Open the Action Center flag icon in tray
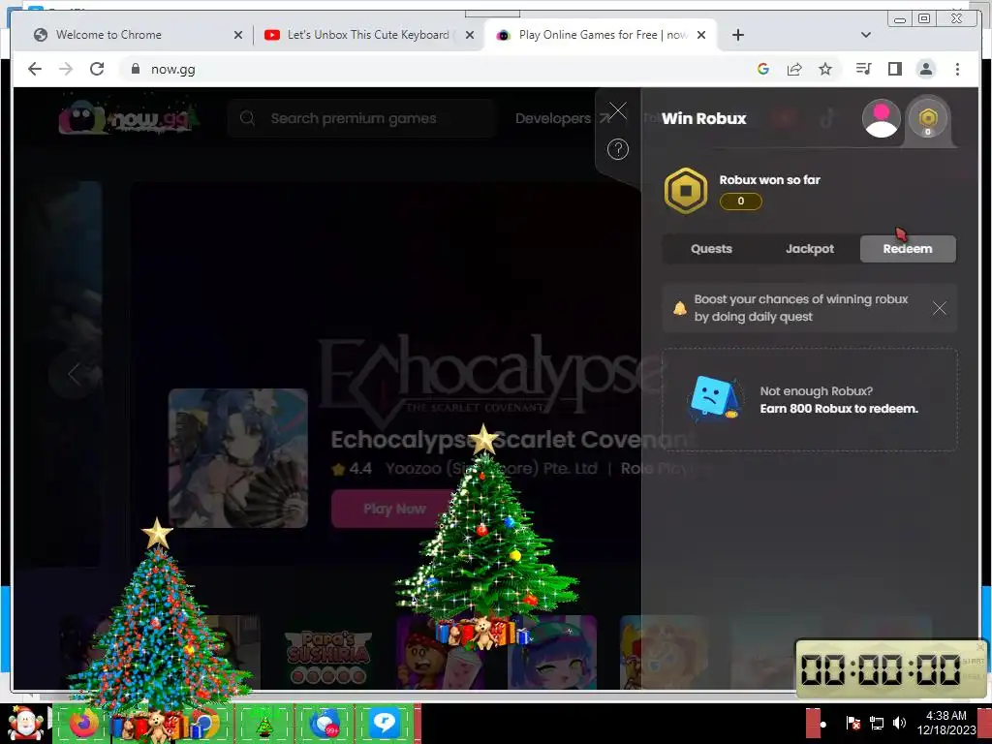The width and height of the screenshot is (992, 744). (852, 723)
